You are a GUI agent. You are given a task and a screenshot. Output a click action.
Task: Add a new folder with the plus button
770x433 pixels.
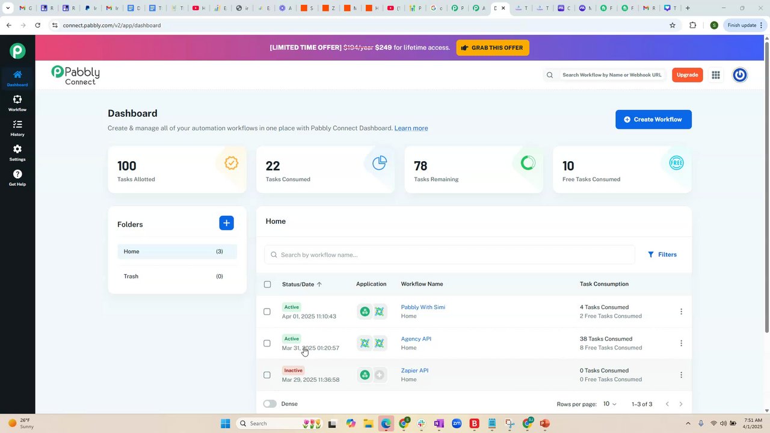click(226, 223)
